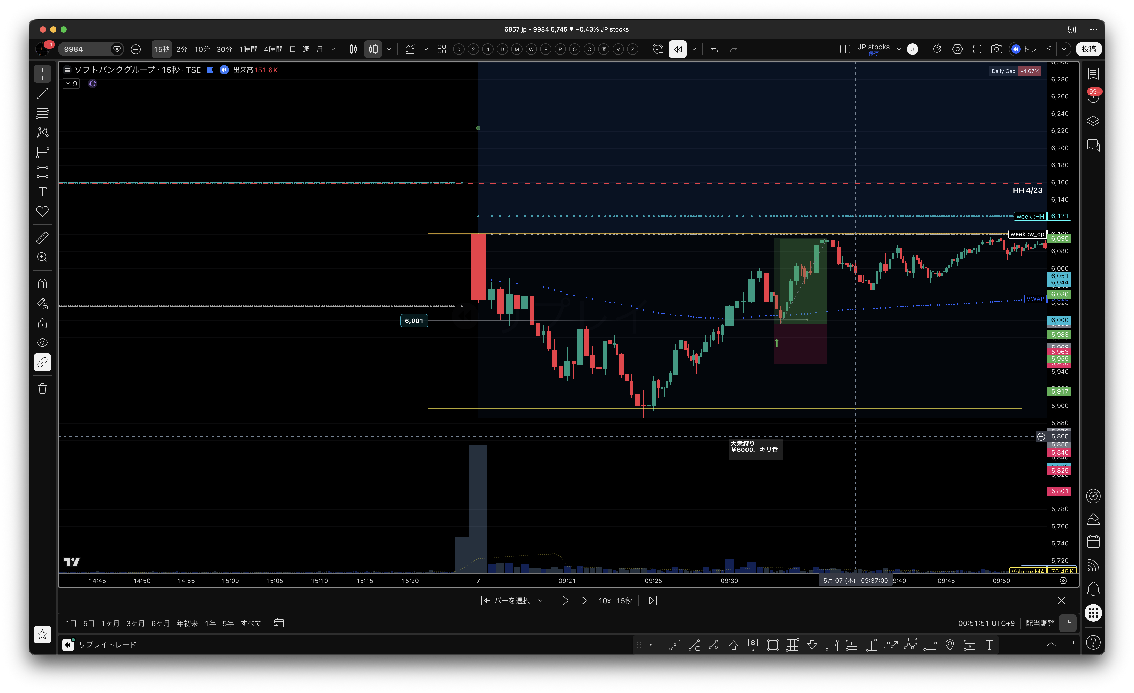Switch to the 1時間 timeframe
Image resolution: width=1134 pixels, height=693 pixels.
pos(248,49)
